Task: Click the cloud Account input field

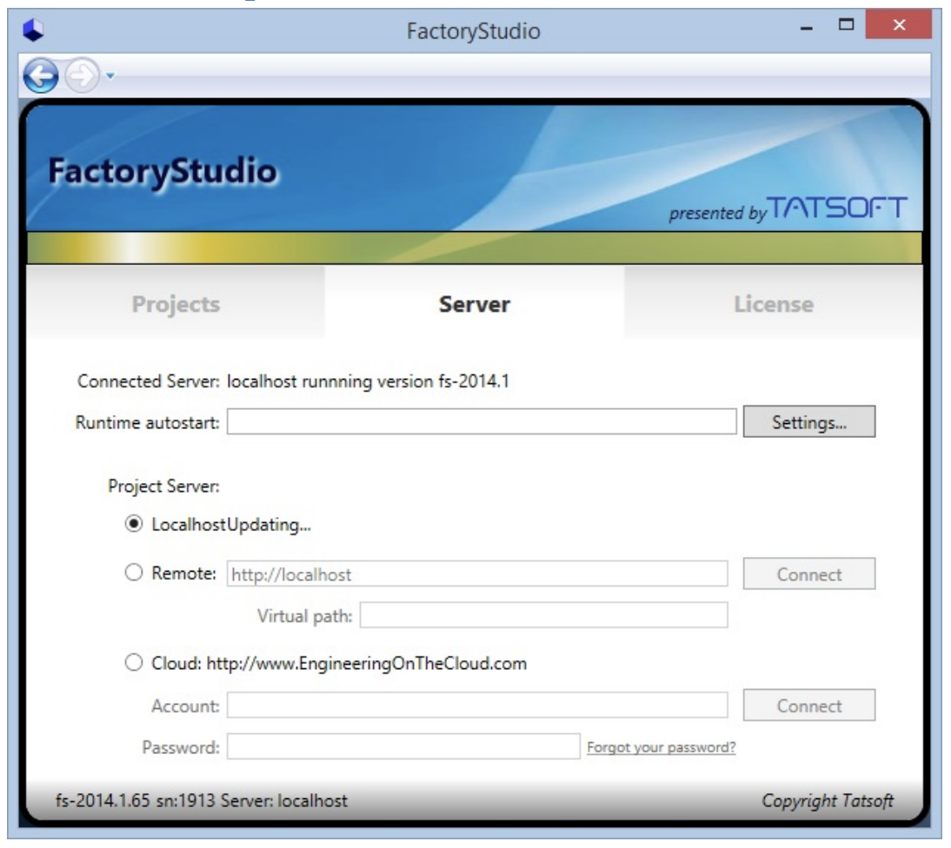Action: [476, 706]
